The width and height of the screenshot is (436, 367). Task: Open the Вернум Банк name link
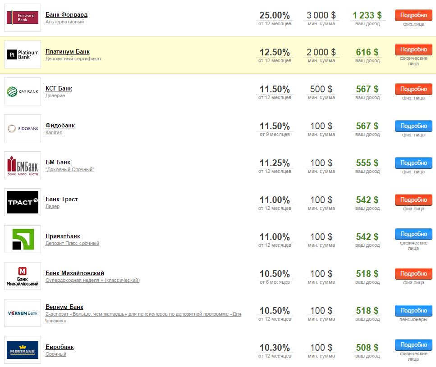[64, 307]
